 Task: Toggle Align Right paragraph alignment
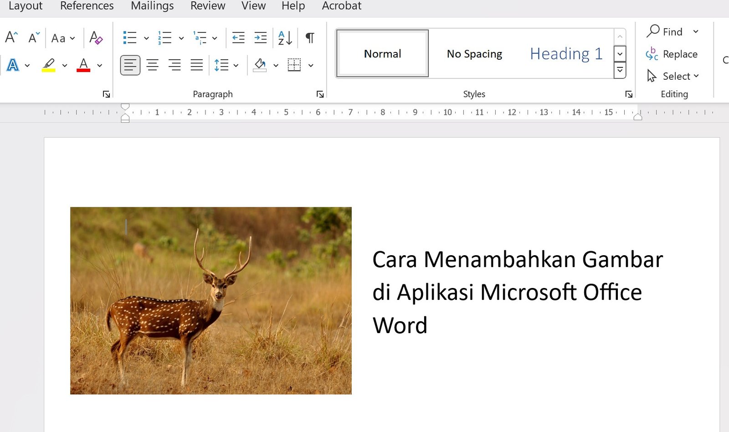click(x=175, y=65)
